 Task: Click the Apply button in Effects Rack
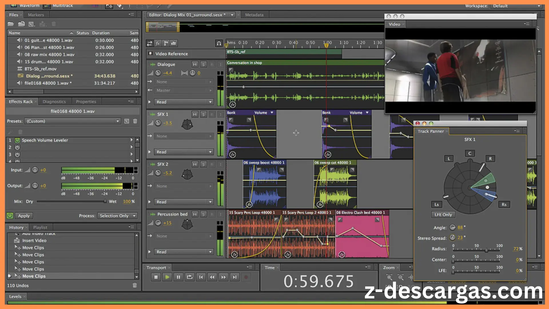(x=24, y=216)
